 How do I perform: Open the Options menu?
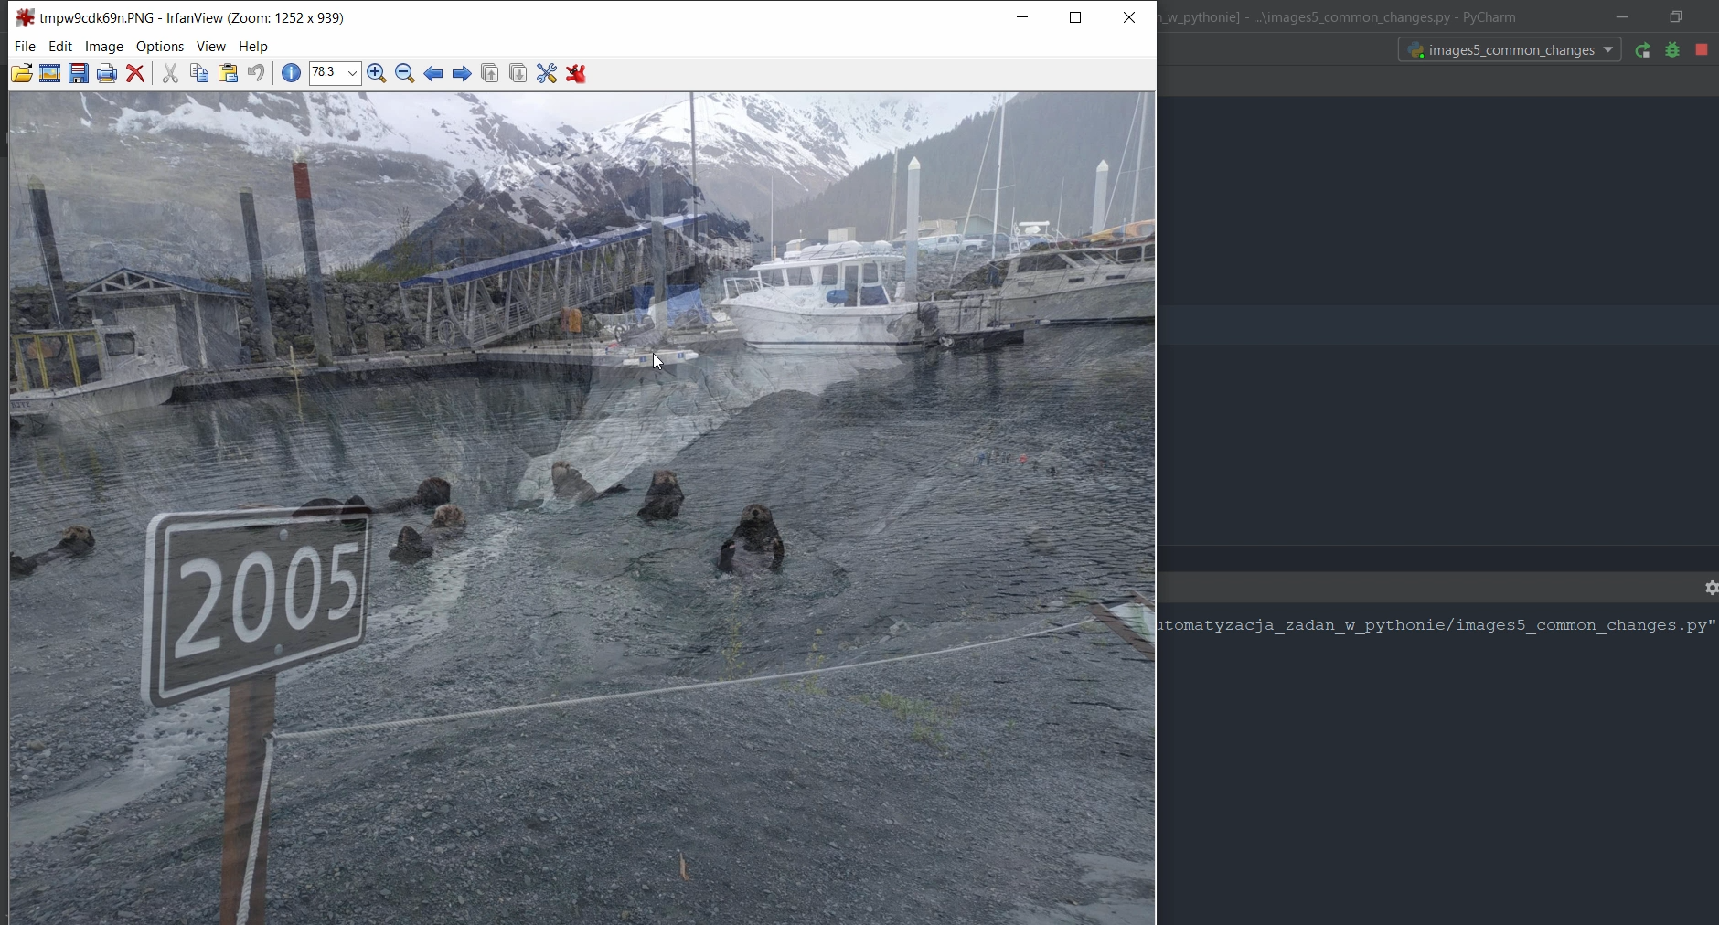coord(160,47)
